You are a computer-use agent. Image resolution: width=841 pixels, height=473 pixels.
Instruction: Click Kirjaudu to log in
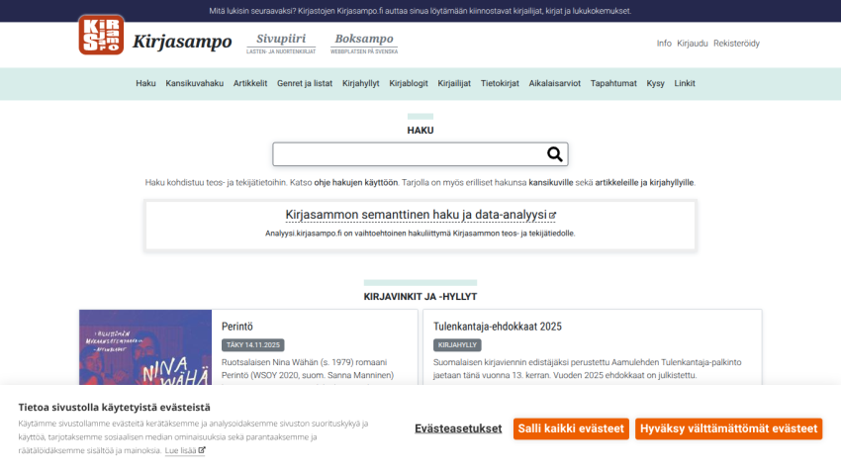pos(693,44)
